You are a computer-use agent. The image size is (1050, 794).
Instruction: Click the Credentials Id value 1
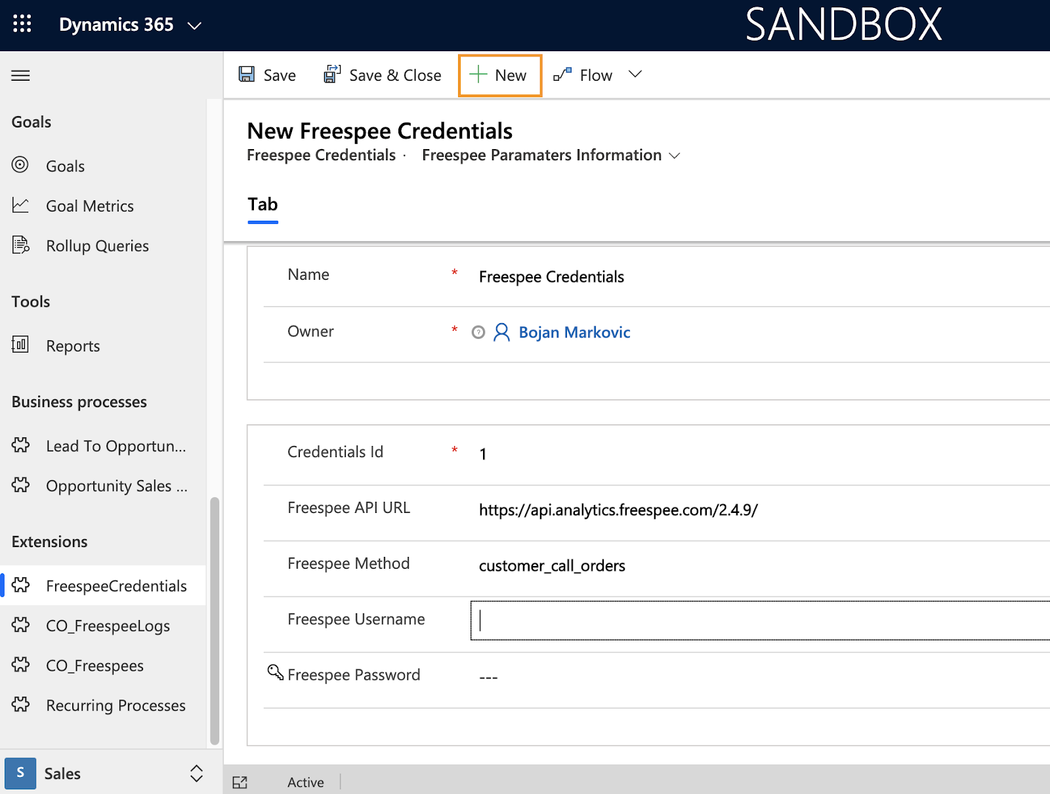[483, 454]
